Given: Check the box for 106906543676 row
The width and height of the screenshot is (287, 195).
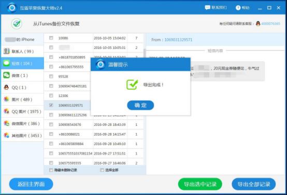Looking at the screenshot, I should pos(51,124).
